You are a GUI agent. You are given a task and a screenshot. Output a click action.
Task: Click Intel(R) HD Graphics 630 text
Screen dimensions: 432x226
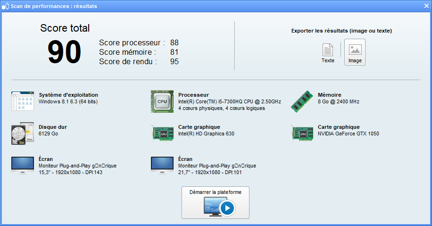206,134
